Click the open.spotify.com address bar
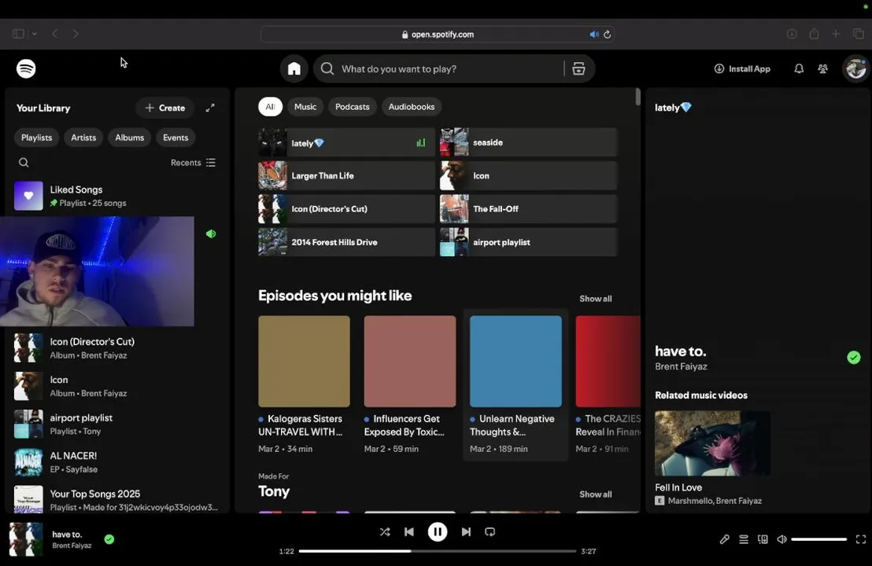 click(x=437, y=35)
